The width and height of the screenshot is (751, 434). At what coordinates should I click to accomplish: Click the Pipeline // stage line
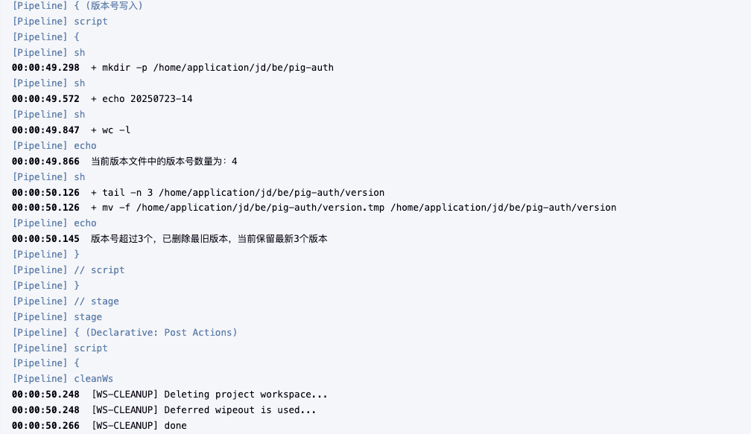(66, 301)
